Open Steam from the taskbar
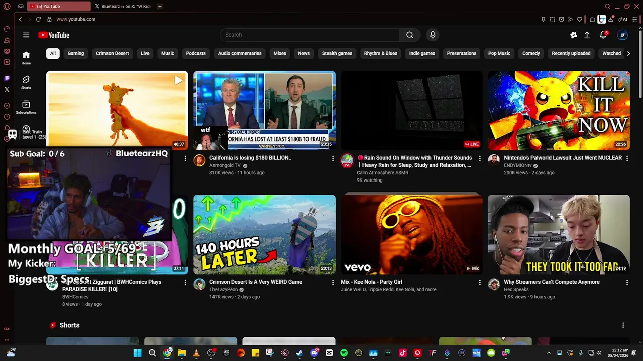This screenshot has width=643, height=361. 299,353
